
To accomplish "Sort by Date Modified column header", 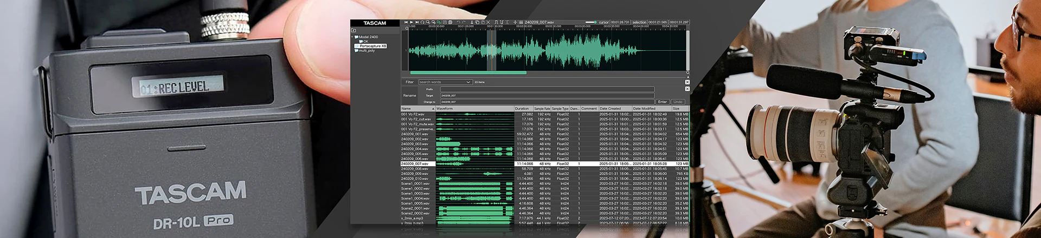I will click(x=651, y=109).
